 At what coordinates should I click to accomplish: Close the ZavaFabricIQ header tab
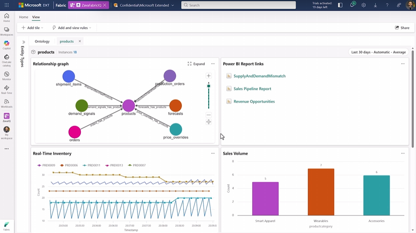pos(105,5)
